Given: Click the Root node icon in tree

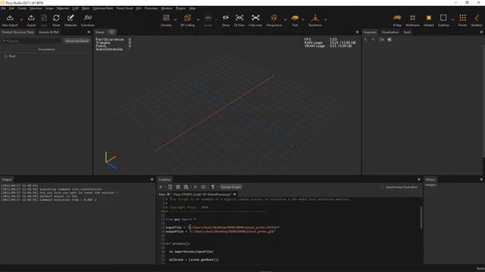Looking at the screenshot, I should [x=5, y=56].
